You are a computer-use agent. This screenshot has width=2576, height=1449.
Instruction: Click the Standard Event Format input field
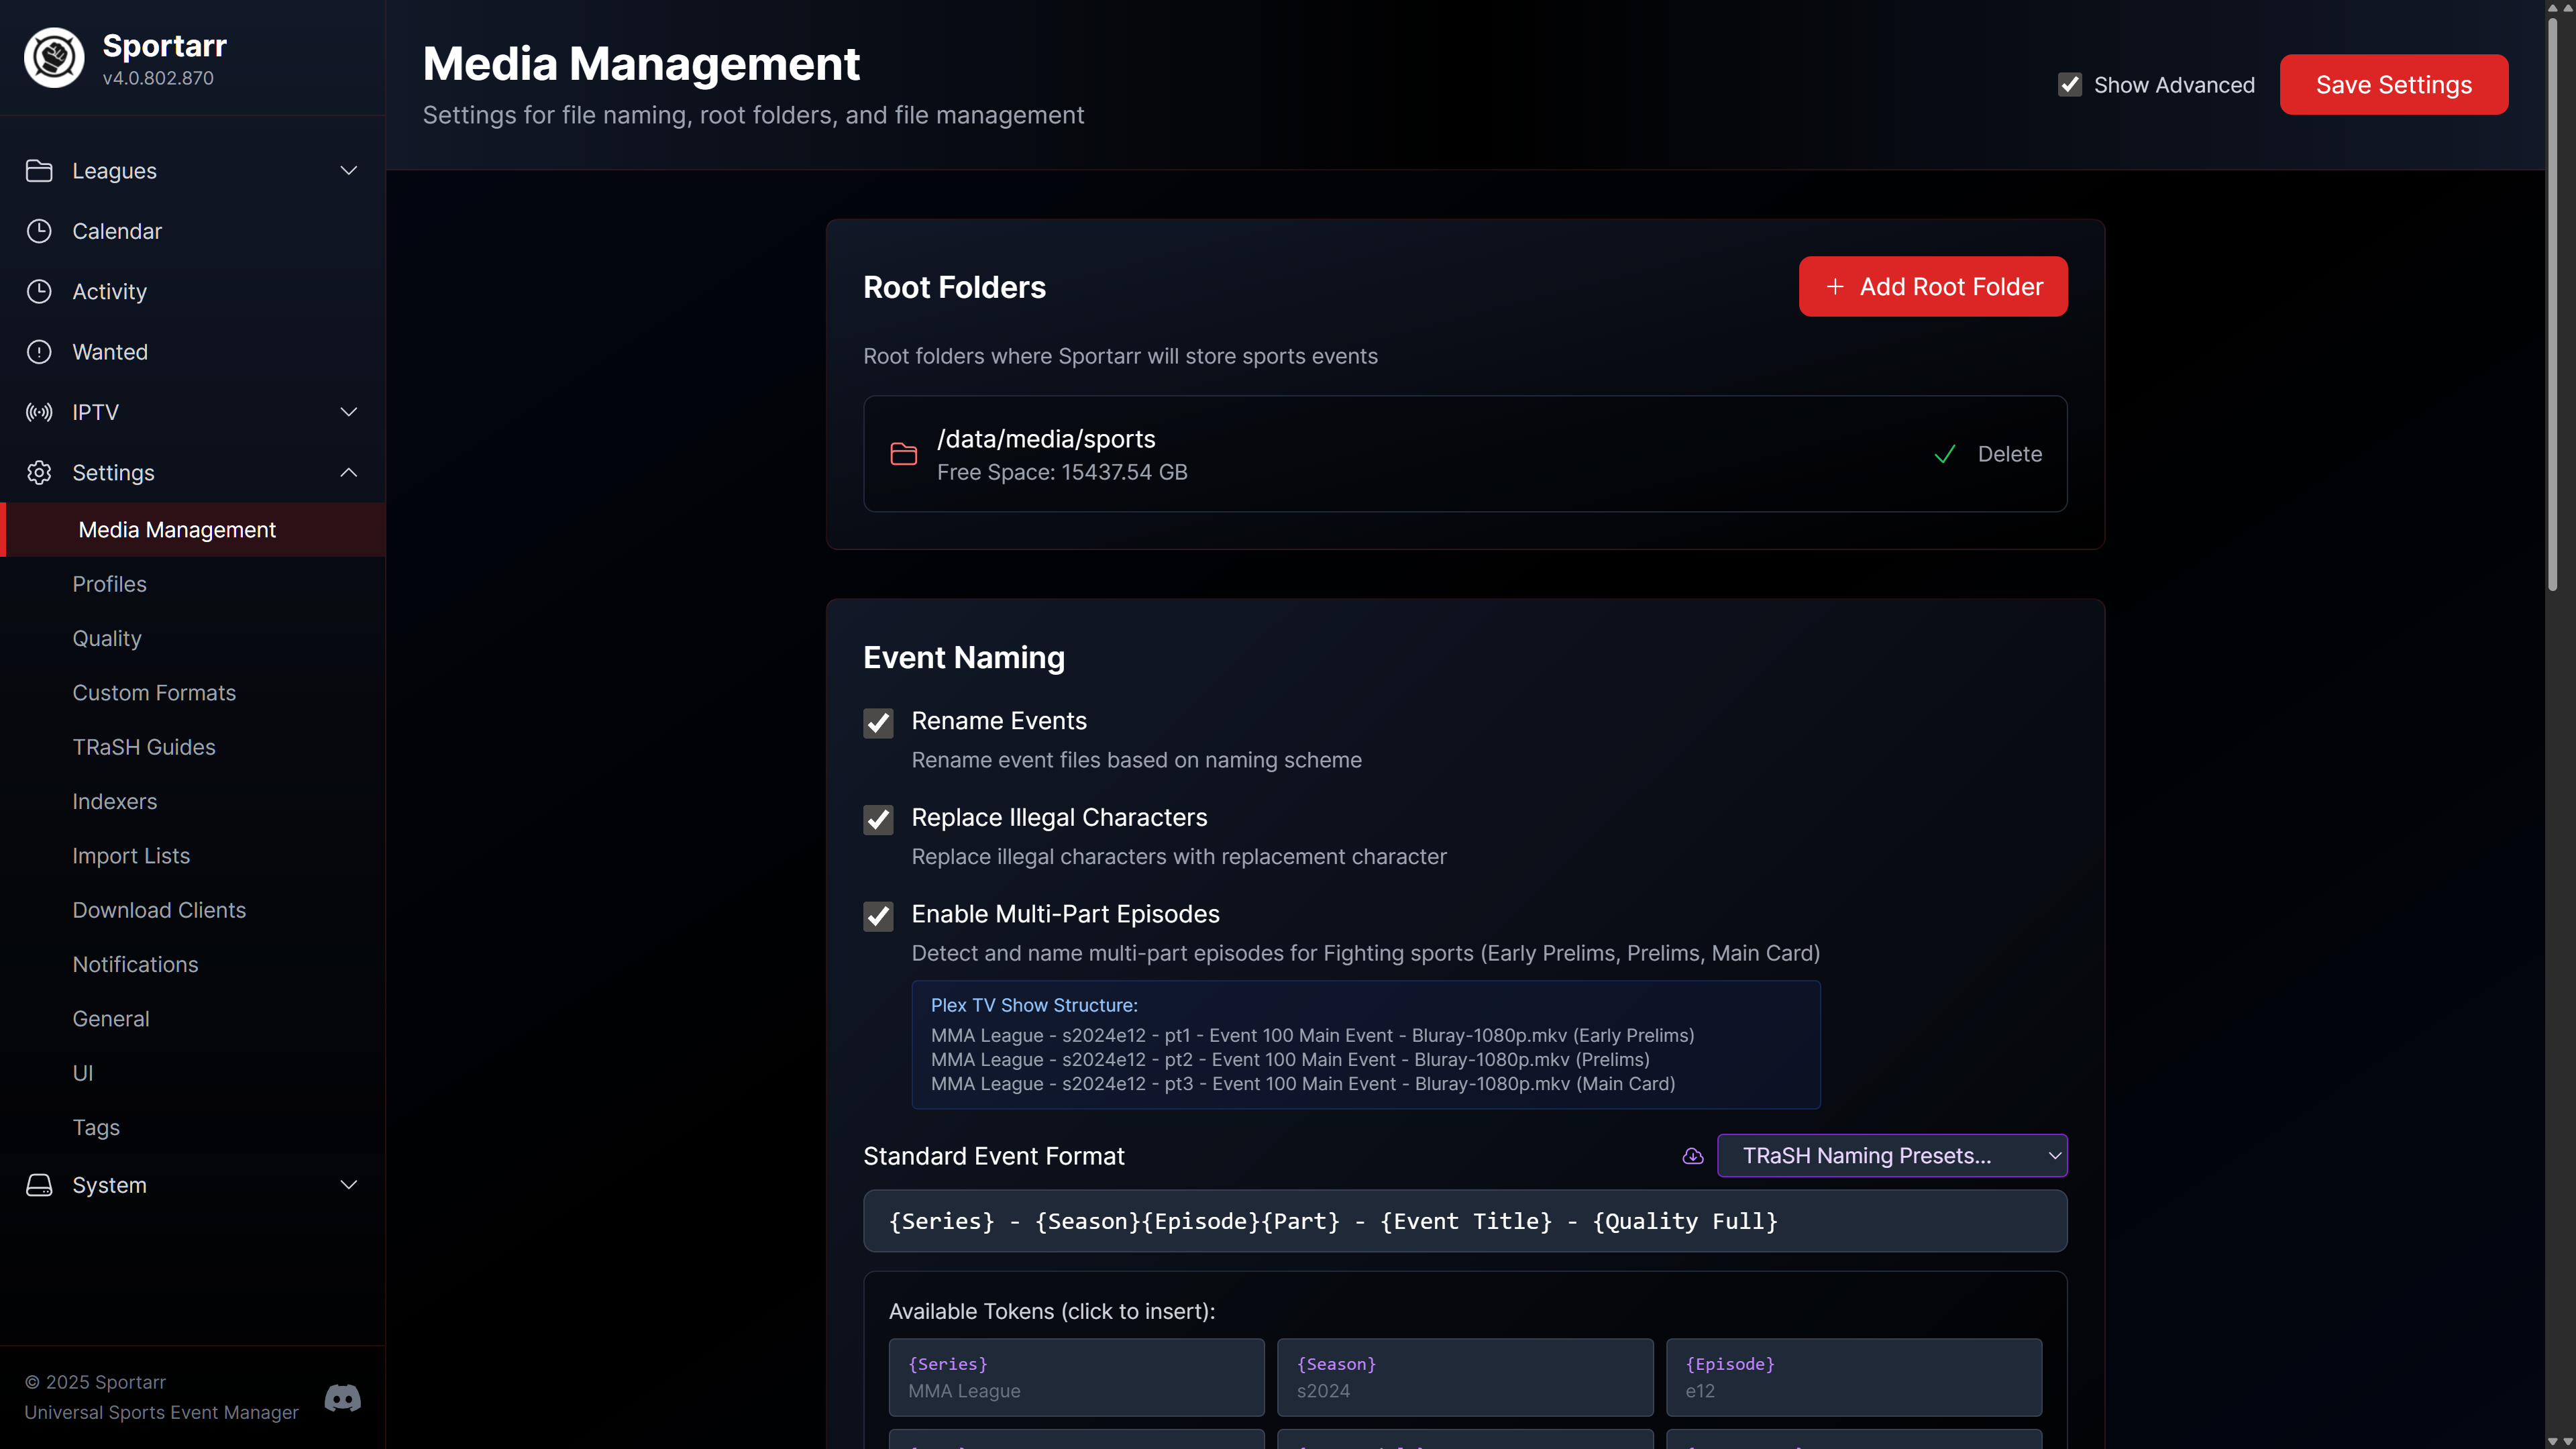click(1465, 1221)
